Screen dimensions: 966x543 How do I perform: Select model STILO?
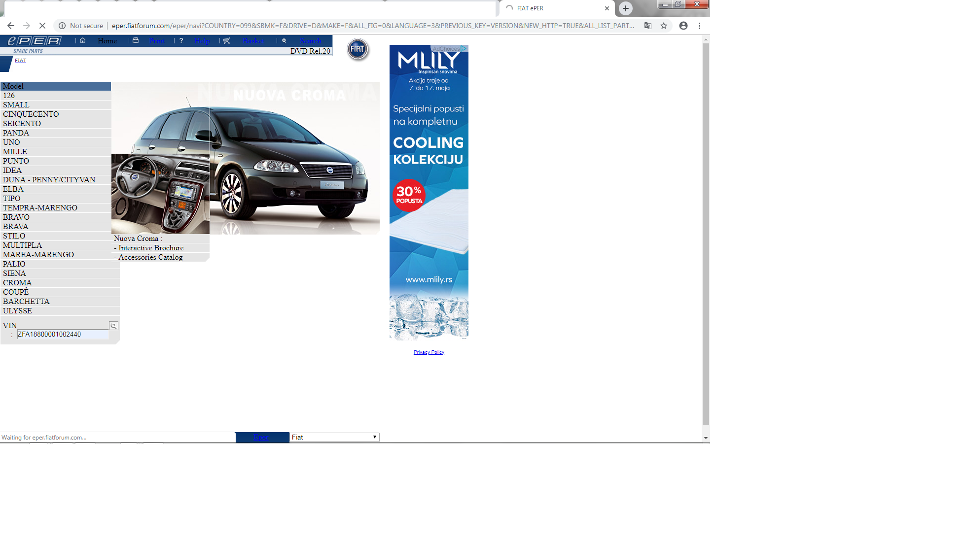pos(56,236)
